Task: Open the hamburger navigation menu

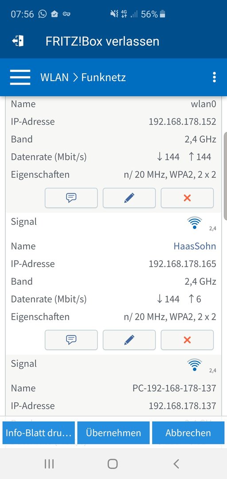Action: click(20, 77)
